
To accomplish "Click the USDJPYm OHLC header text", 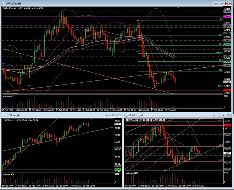I will tap(20, 120).
